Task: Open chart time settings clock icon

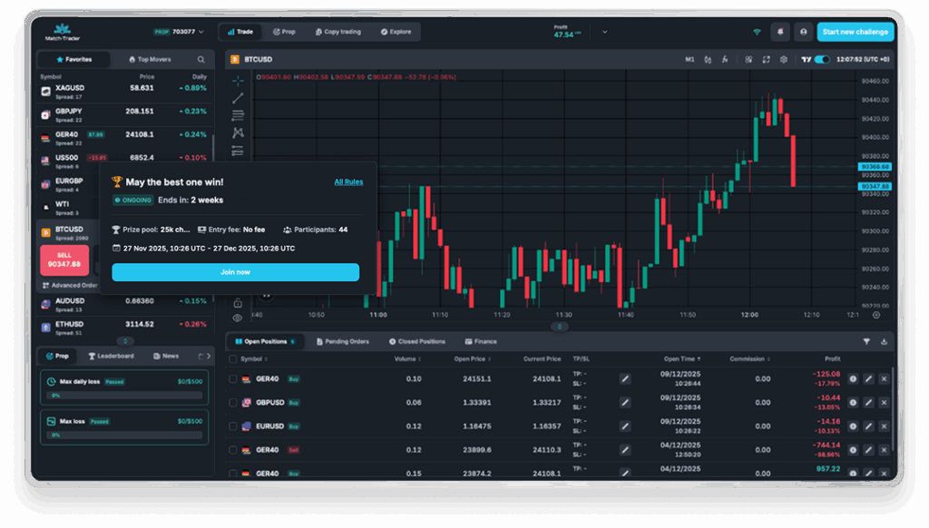Action: [876, 315]
